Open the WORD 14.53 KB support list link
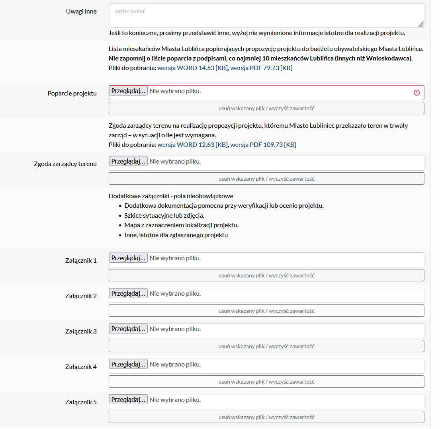 pos(193,68)
